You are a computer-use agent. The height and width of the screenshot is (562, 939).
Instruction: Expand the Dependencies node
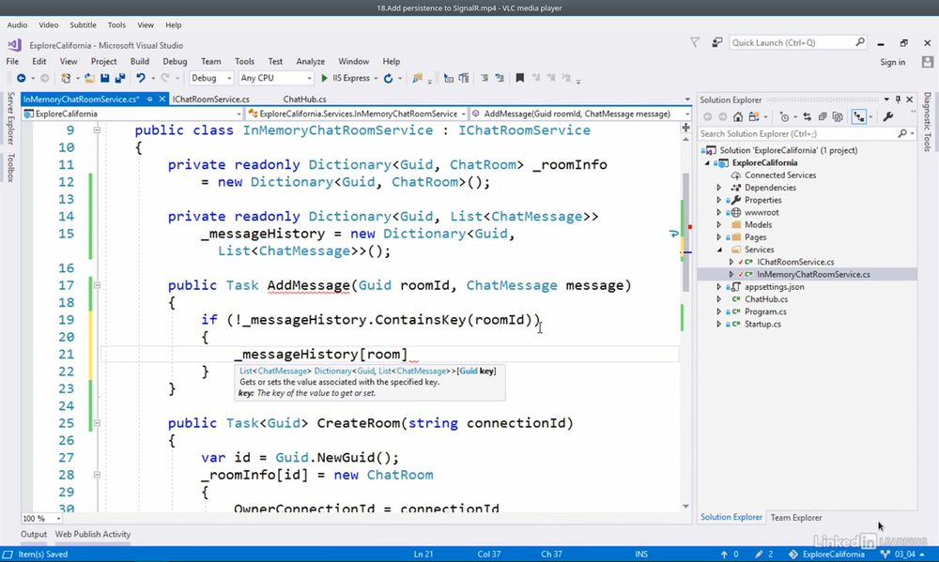click(719, 188)
